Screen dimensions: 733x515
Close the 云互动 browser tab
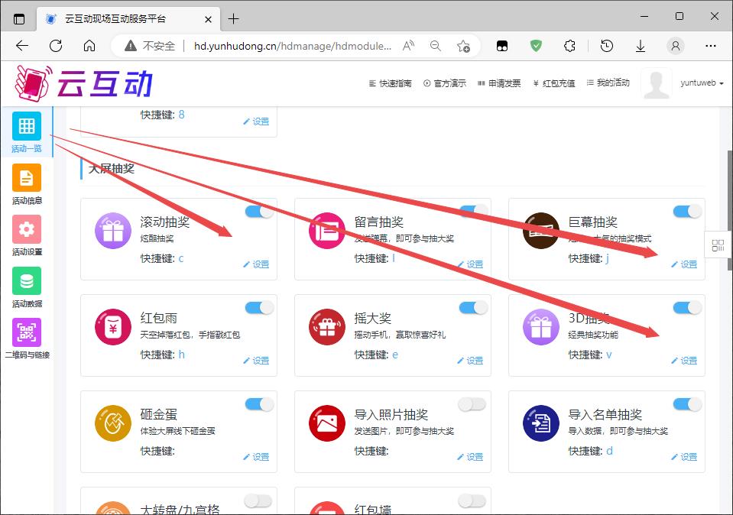(208, 20)
